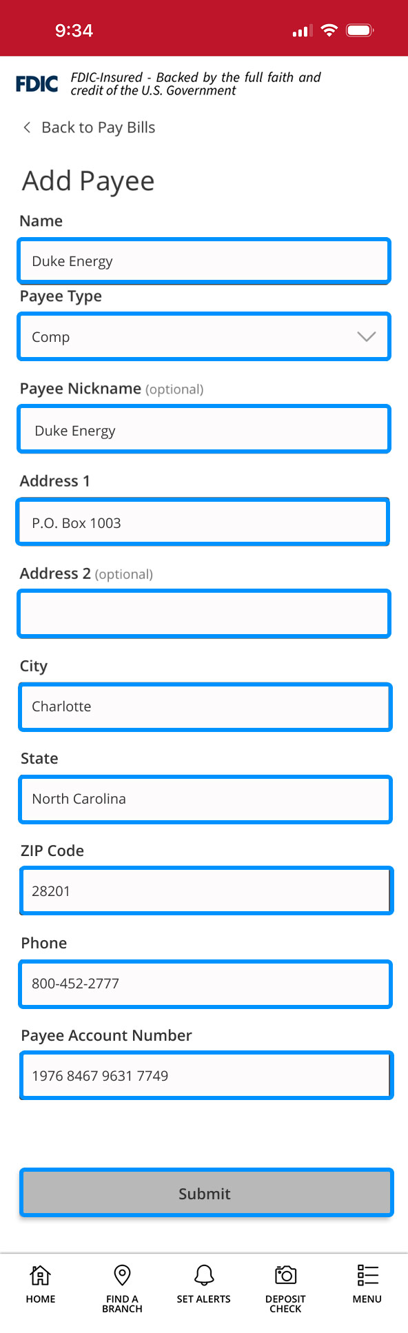This screenshot has height=1333, width=408.
Task: Click the Address 1 field with P.O. Box
Action: 203,522
